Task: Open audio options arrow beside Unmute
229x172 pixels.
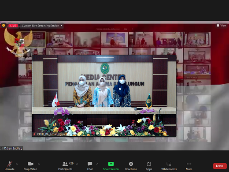Action: (17, 164)
